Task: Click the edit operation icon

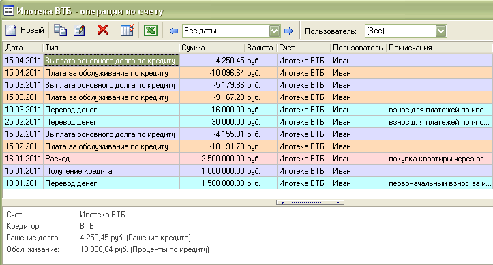Action: (x=79, y=31)
